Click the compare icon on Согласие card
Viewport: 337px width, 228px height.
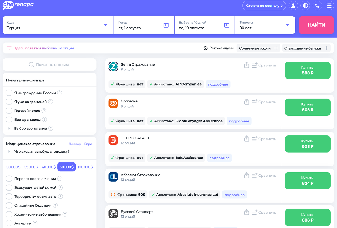[254, 102]
